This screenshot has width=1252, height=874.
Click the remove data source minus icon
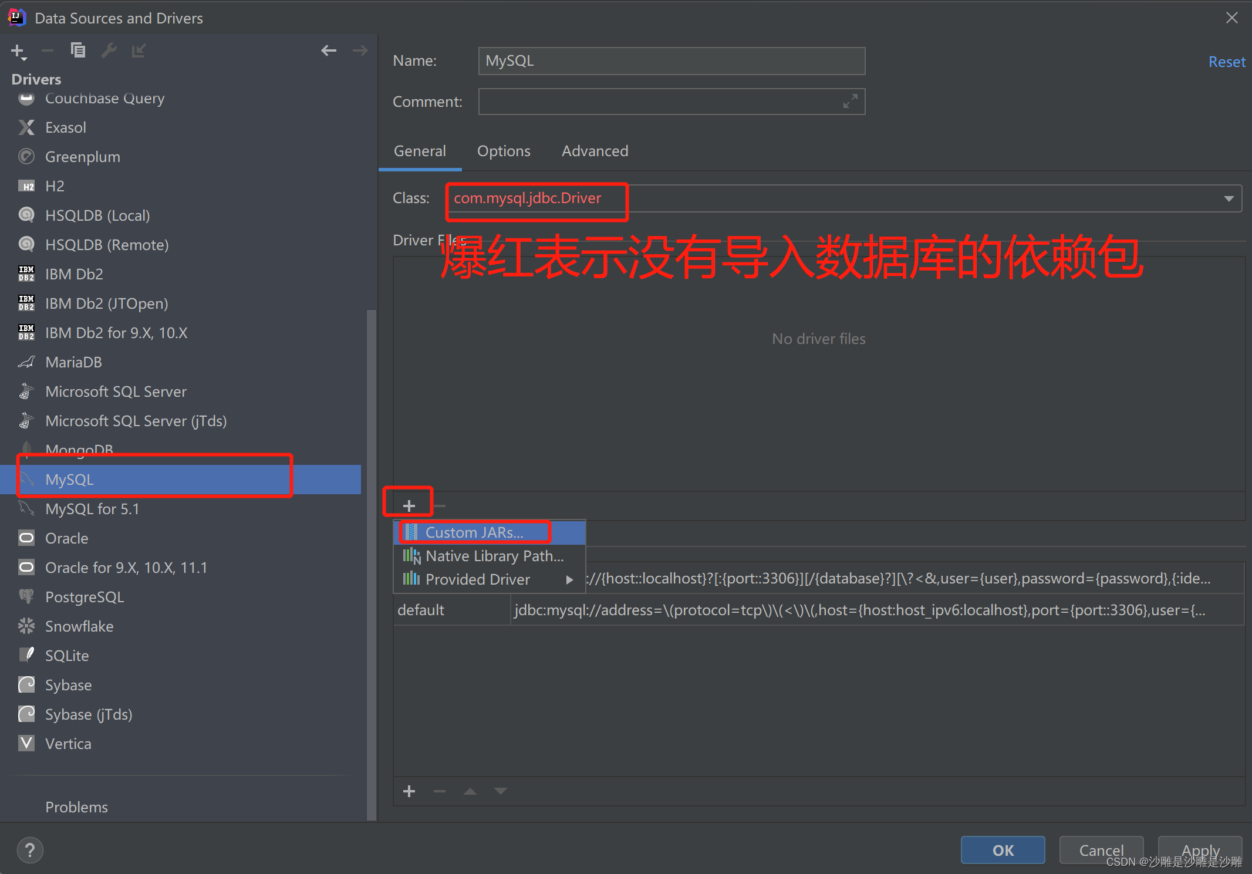coord(48,51)
